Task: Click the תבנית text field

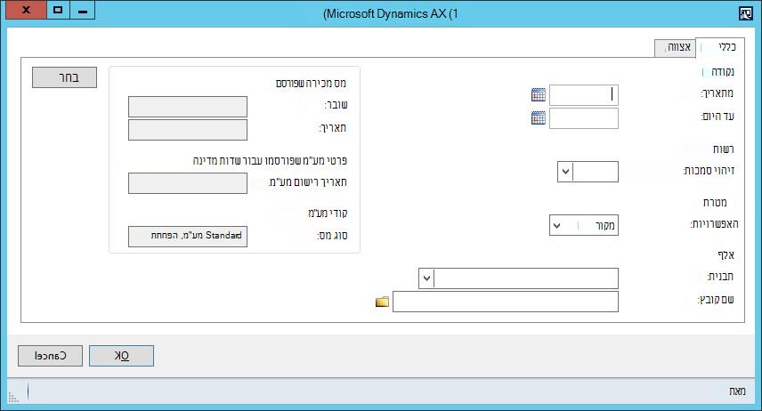Action: tap(526, 278)
